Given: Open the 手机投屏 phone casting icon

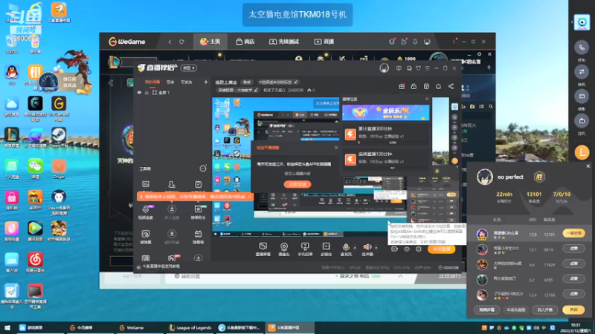Looking at the screenshot, I should (305, 249).
